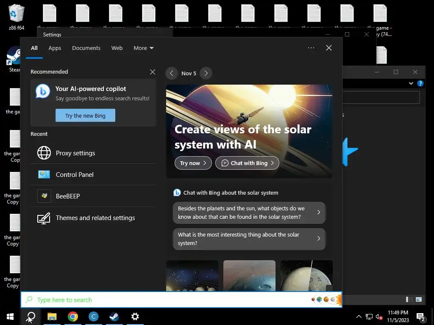The width and height of the screenshot is (434, 325).
Task: Click the address field in background window
Action: pos(381,97)
